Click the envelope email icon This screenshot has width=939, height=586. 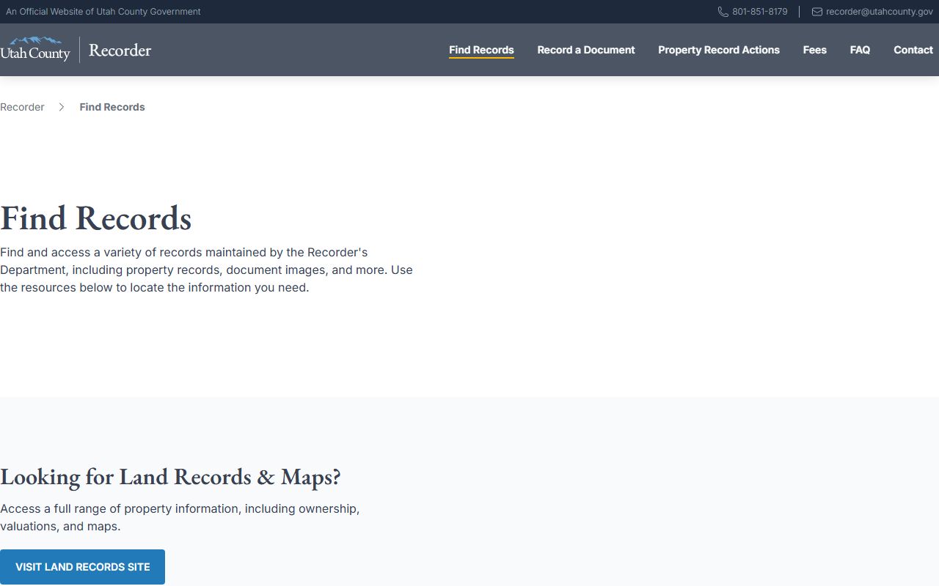[x=816, y=12]
